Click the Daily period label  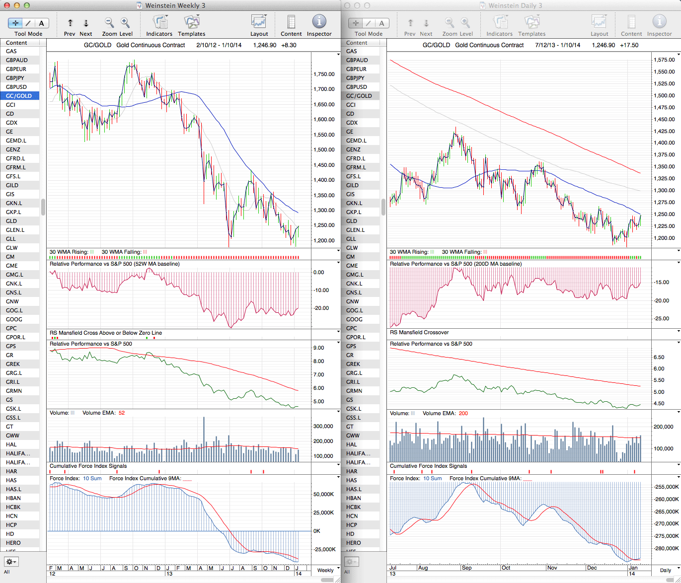665,570
